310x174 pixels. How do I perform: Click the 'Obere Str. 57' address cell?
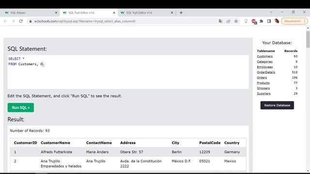131,152
